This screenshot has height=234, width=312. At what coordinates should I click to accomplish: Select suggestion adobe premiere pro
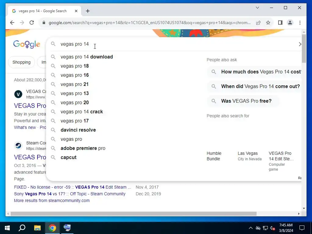point(83,148)
